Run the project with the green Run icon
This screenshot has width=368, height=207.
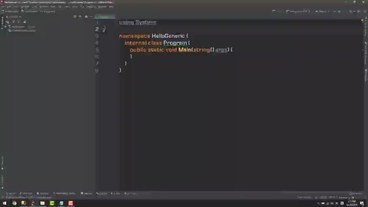[335, 11]
